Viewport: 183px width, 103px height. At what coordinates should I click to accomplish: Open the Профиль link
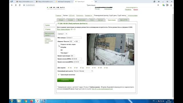[128, 9]
